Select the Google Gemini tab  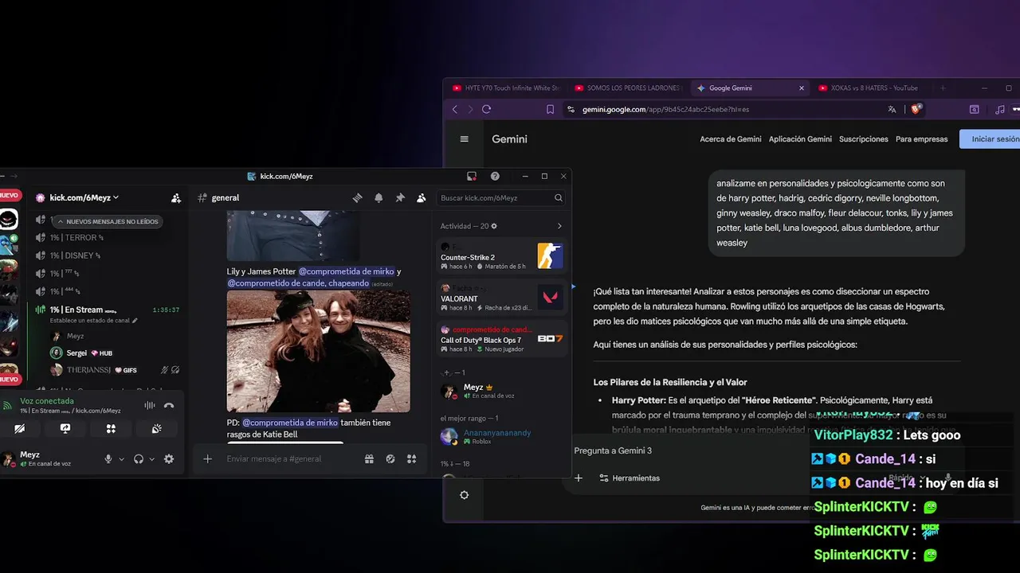[x=749, y=88]
